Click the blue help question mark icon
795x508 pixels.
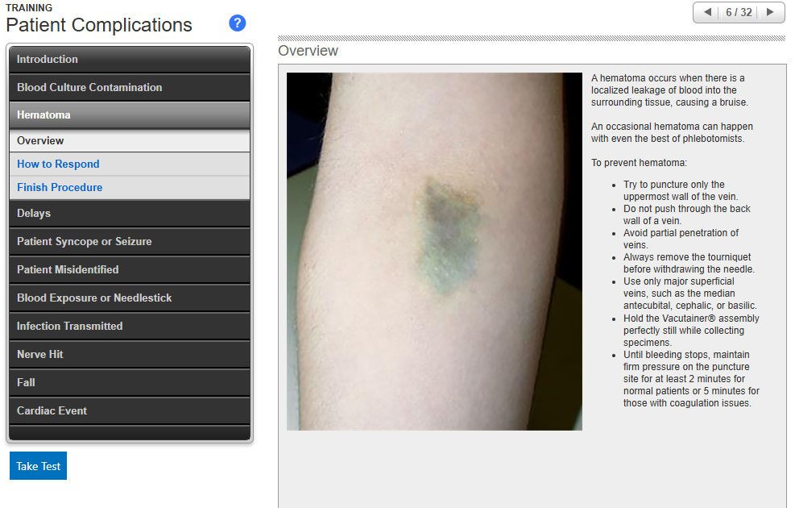[x=237, y=23]
